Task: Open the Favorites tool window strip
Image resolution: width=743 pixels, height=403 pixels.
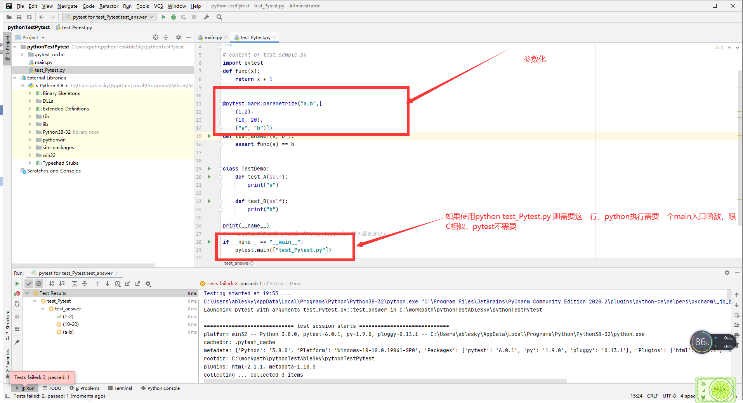Action: tap(8, 363)
